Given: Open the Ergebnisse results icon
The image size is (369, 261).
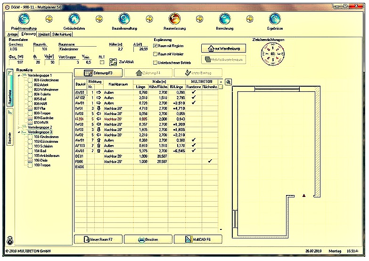Looking at the screenshot, I should point(275,19).
